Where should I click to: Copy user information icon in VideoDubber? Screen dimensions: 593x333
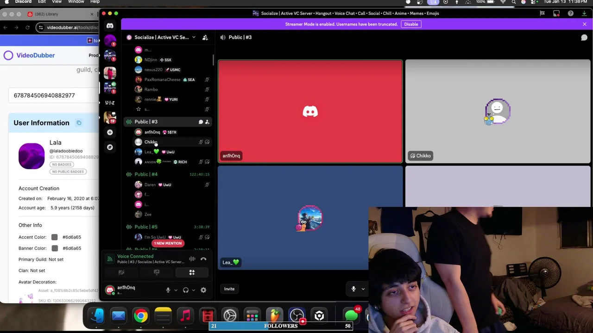pos(79,123)
